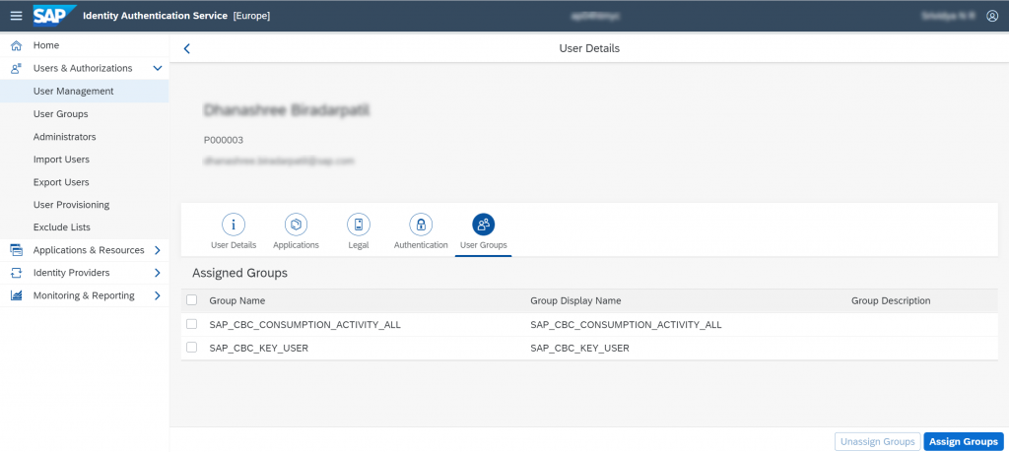Viewport: 1009px width, 452px height.
Task: Click the Home house icon
Action: (17, 45)
